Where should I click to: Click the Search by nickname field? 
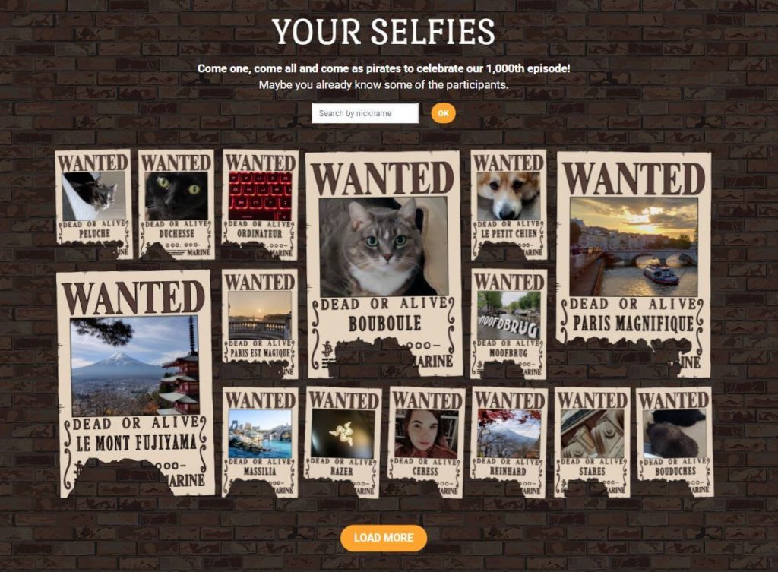point(365,113)
